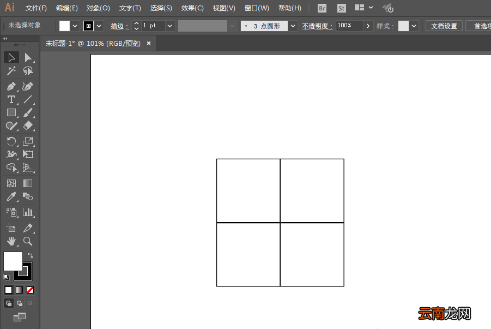Choose the Slice tool

point(28,228)
